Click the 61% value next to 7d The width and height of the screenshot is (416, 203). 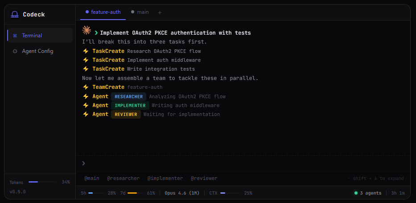pyautogui.click(x=151, y=193)
